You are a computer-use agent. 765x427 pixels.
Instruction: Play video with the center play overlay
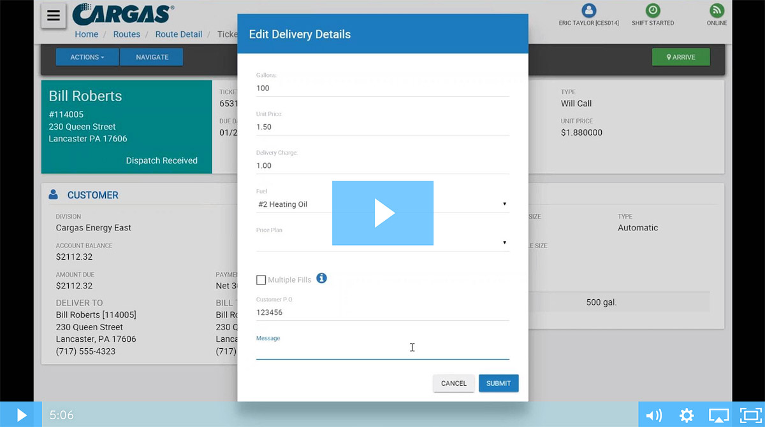(x=382, y=213)
